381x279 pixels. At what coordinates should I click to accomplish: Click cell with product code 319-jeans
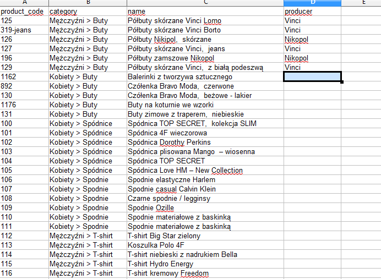pyautogui.click(x=24, y=30)
